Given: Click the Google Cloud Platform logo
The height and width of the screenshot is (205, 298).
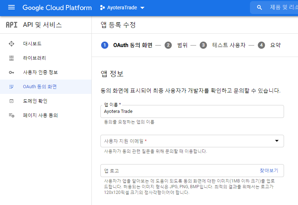Looking at the screenshot, I should click(x=57, y=8).
